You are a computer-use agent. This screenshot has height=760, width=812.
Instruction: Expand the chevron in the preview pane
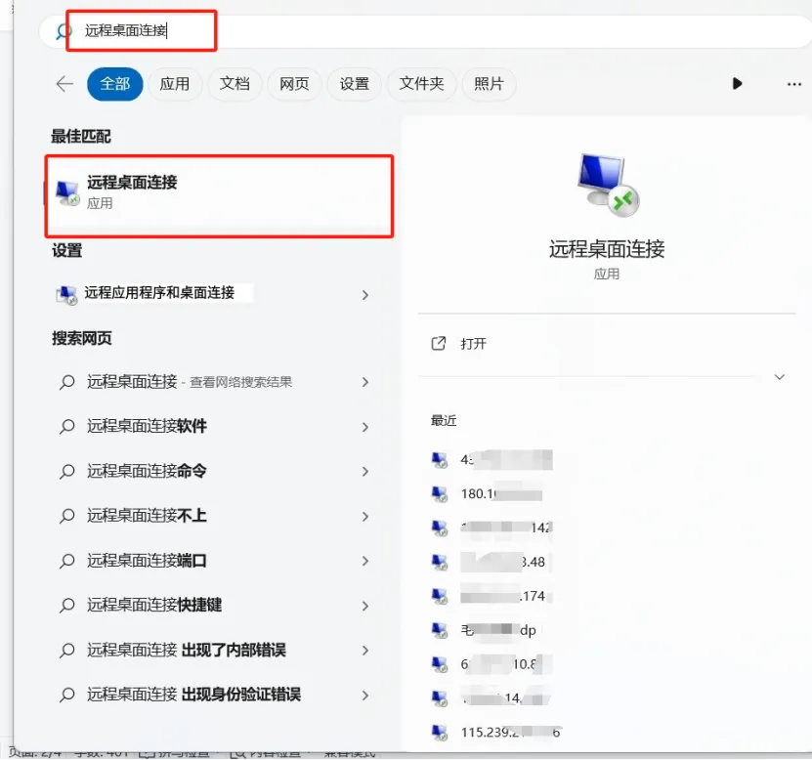click(779, 376)
